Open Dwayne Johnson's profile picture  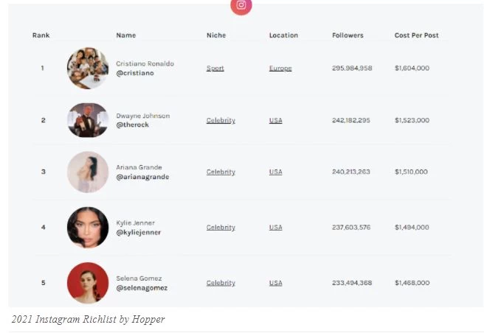pyautogui.click(x=88, y=120)
